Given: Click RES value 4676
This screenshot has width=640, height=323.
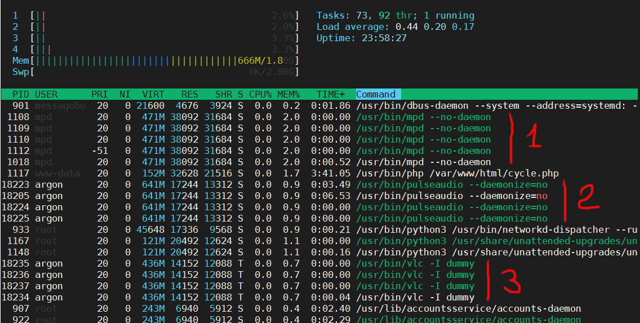Looking at the screenshot, I should (x=187, y=106).
